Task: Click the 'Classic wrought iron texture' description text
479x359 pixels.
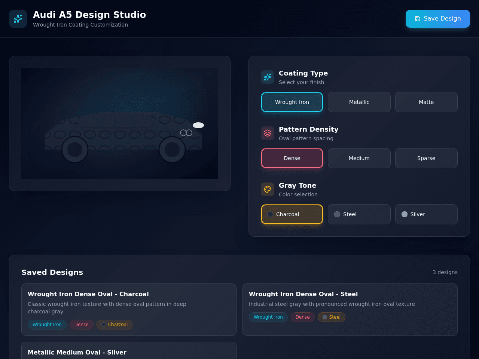Action: click(107, 308)
